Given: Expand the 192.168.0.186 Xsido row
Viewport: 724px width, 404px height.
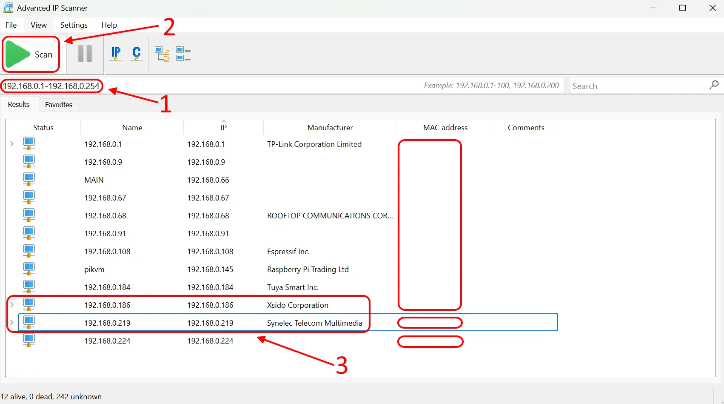Looking at the screenshot, I should point(12,305).
